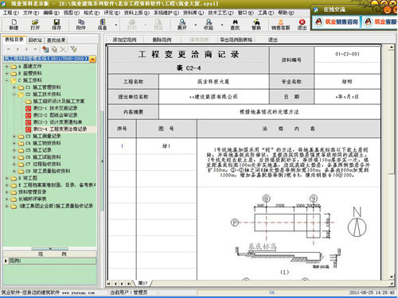This screenshot has height=298, width=398.
Task: Click the copy icon in tree toolbar
Action: (54, 49)
